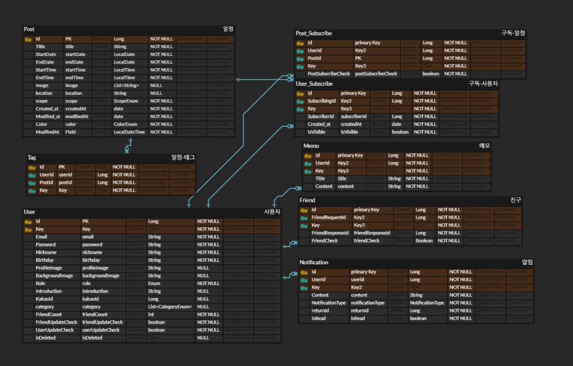This screenshot has height=366, width=573.
Task: Click the '사용자' label on User table header
Action: 272,212
